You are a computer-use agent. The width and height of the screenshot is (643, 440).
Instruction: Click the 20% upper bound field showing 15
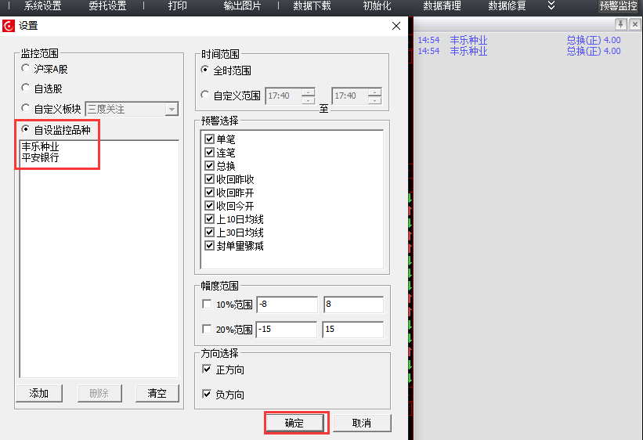pos(353,330)
